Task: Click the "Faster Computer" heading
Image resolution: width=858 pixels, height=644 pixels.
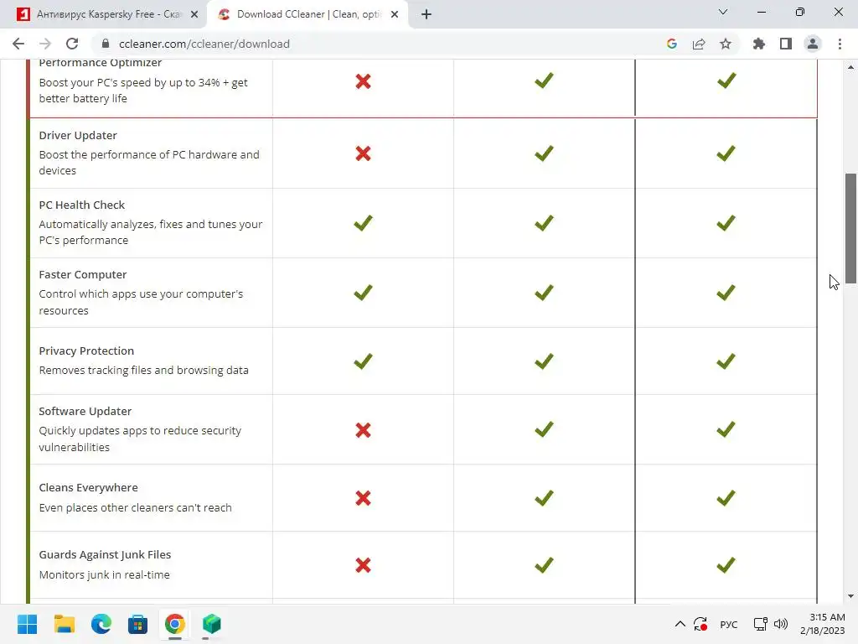Action: tap(83, 274)
